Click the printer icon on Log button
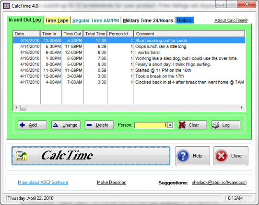 click(215, 125)
